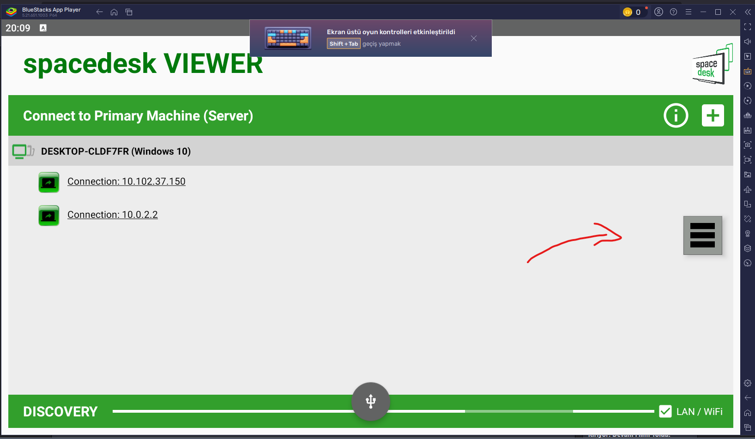Image resolution: width=755 pixels, height=439 pixels.
Task: Collapse the BlueStacks side toolbar
Action: [748, 12]
